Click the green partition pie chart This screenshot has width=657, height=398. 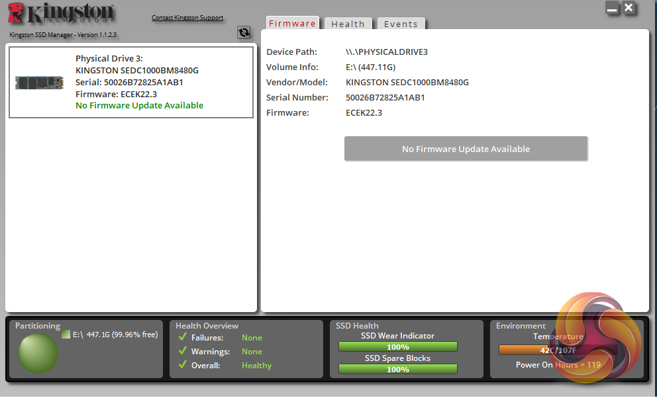point(38,353)
